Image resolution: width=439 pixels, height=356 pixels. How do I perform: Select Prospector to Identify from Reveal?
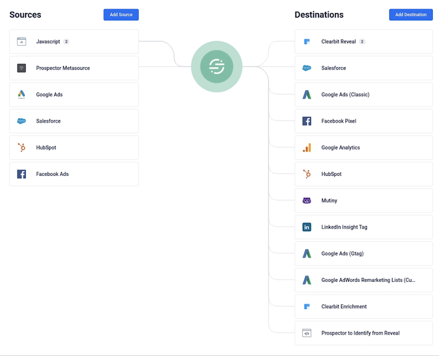[363, 333]
